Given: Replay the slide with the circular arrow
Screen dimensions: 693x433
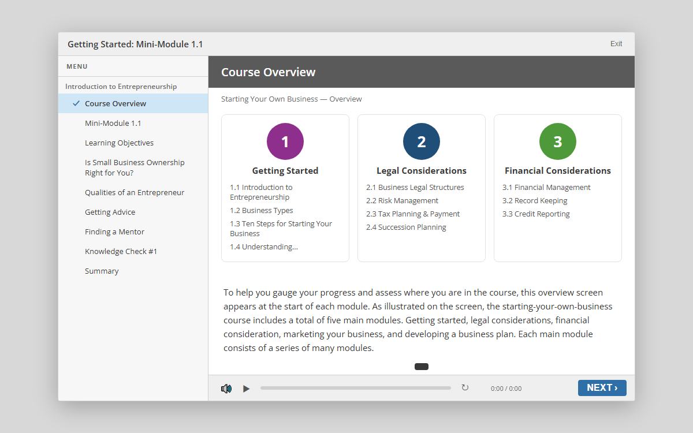Looking at the screenshot, I should (465, 388).
